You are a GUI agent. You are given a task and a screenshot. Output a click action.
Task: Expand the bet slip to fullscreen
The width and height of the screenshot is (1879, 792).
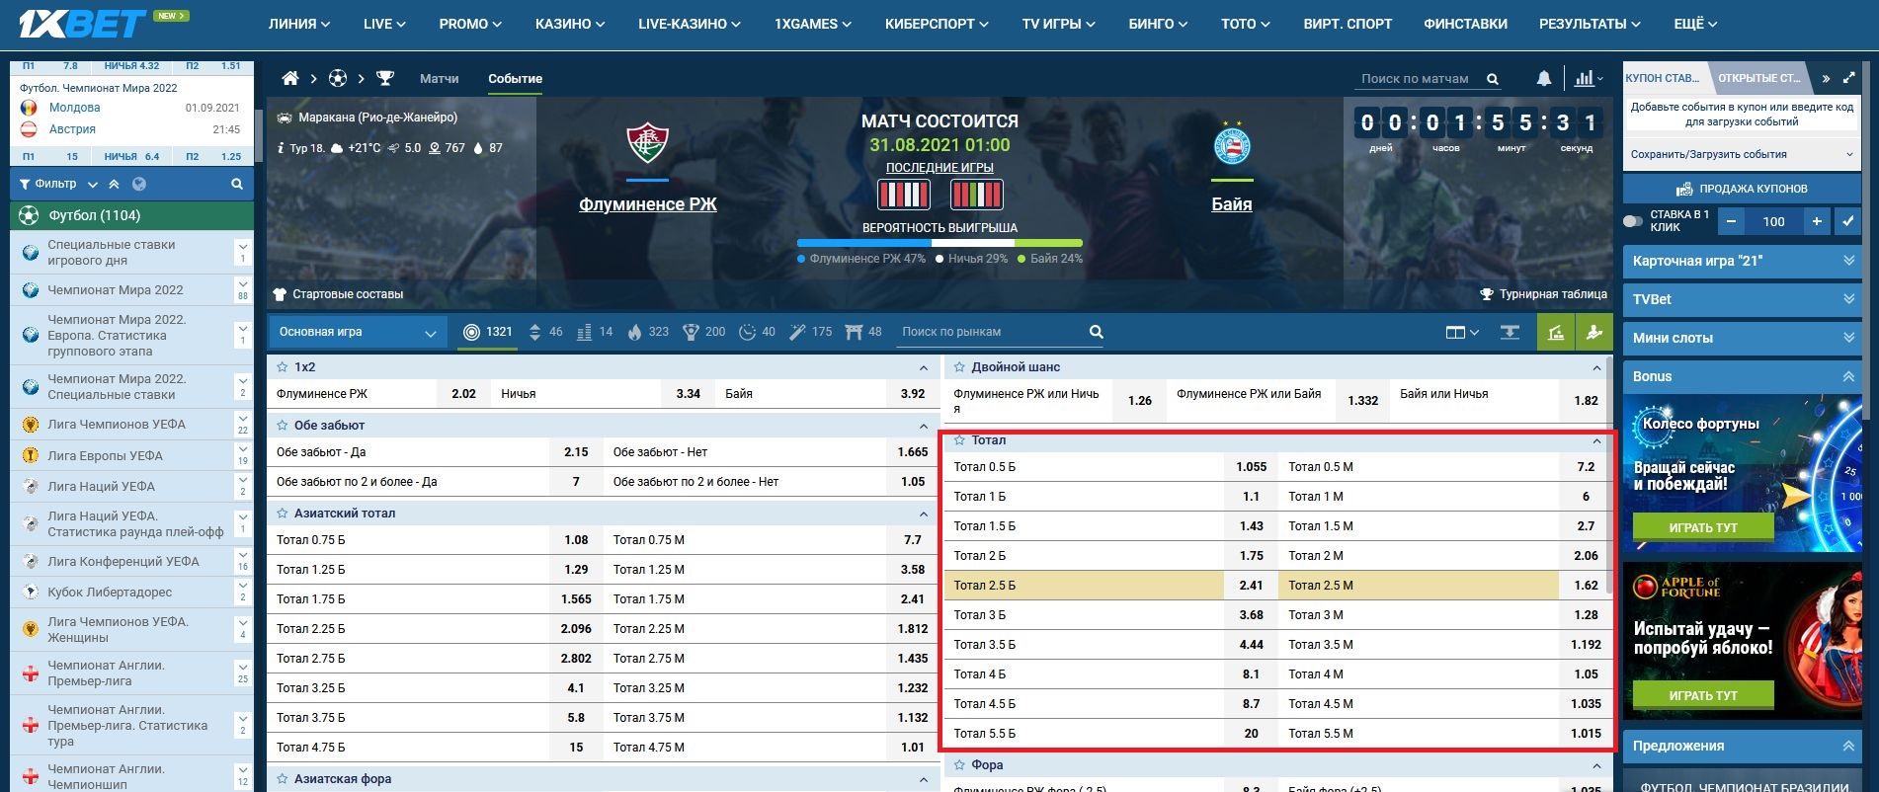pyautogui.click(x=1849, y=78)
